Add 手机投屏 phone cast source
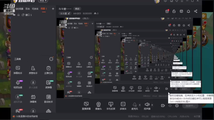The image size is (214, 120). tap(111, 106)
